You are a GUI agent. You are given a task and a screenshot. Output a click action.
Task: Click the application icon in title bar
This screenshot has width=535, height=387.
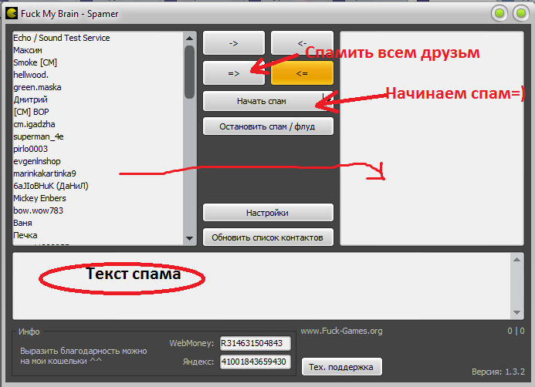(11, 12)
